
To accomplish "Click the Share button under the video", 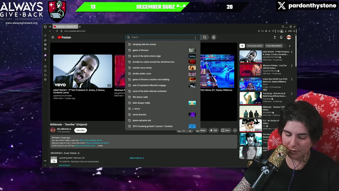I will (201, 130).
